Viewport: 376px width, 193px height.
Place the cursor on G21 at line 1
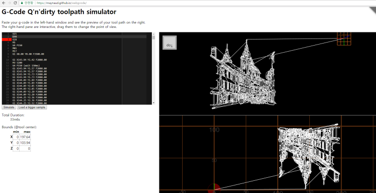click(15, 33)
